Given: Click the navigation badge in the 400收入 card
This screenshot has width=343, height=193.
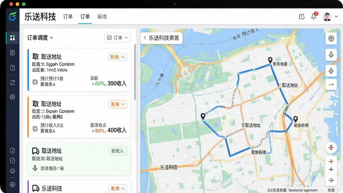Looking at the screenshot, I should click(x=35, y=129).
